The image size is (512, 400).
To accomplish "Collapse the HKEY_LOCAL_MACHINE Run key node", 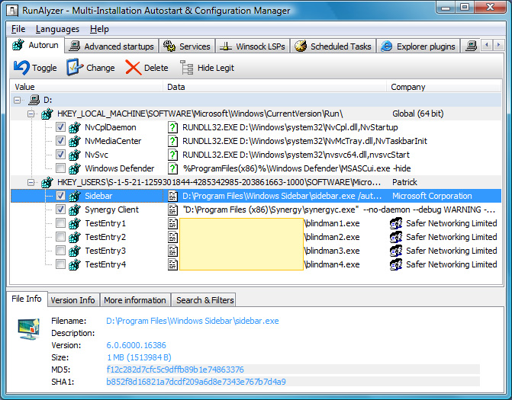I will (x=31, y=114).
